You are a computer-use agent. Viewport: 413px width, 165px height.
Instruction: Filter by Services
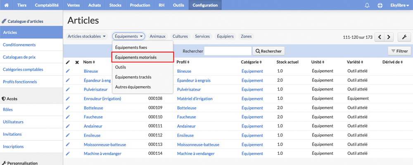tap(202, 36)
